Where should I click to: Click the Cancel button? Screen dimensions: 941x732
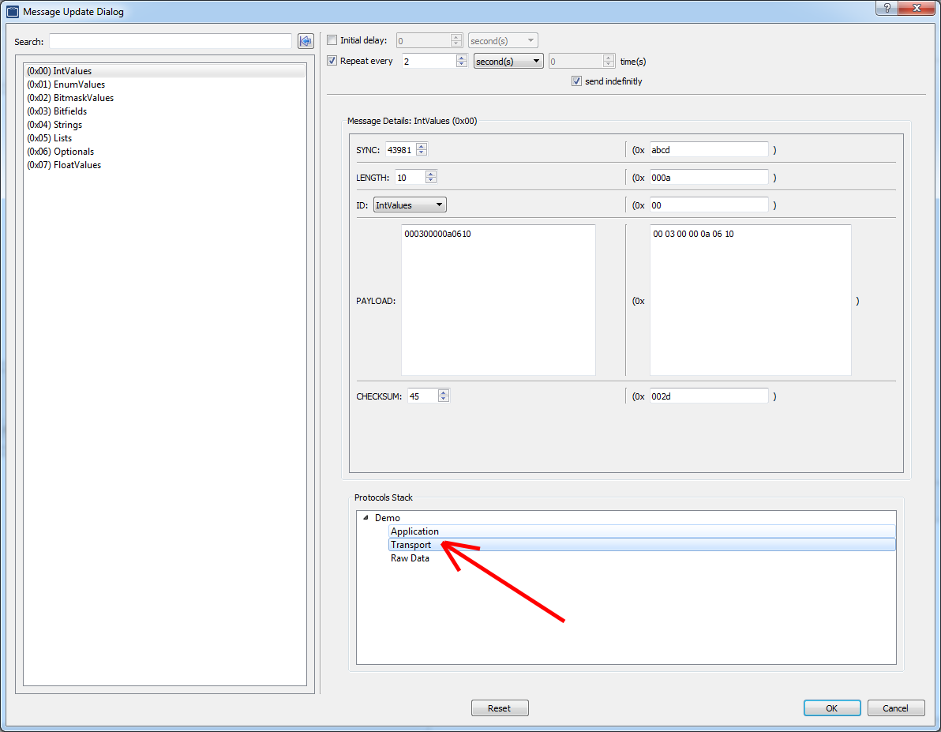click(895, 708)
